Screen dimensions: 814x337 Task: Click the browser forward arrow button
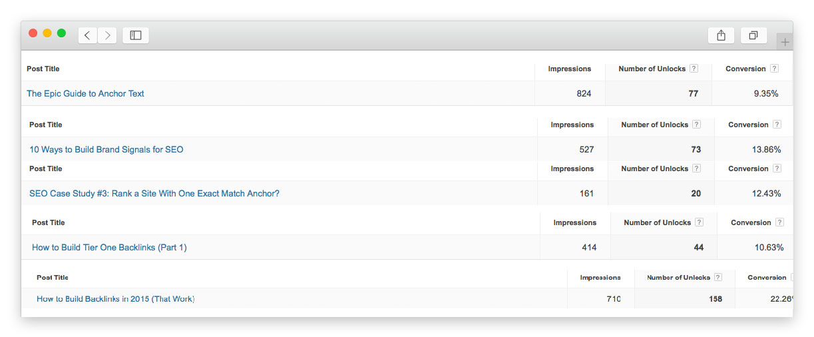tap(107, 35)
